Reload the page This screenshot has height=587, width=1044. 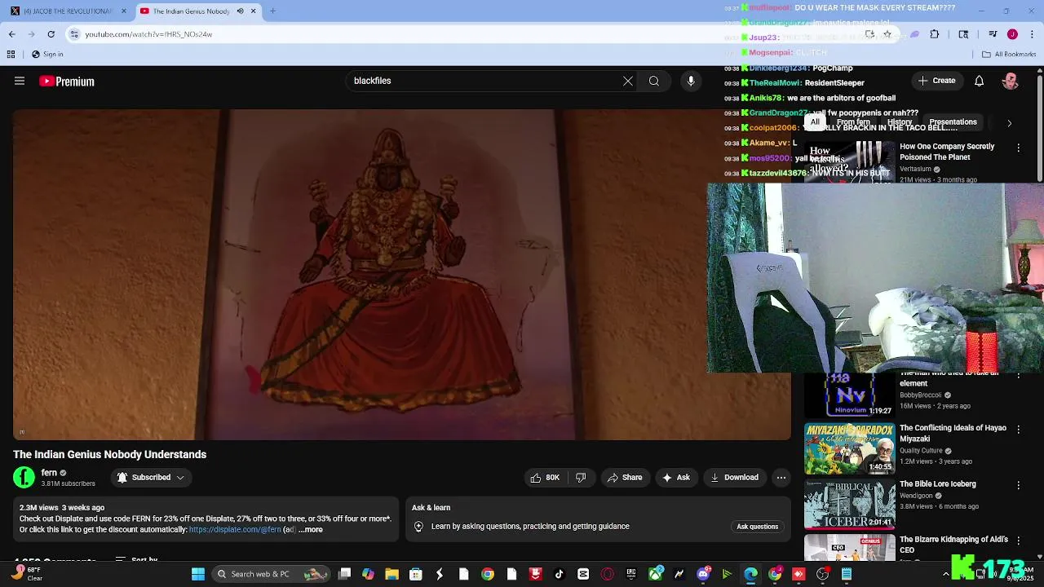[51, 34]
